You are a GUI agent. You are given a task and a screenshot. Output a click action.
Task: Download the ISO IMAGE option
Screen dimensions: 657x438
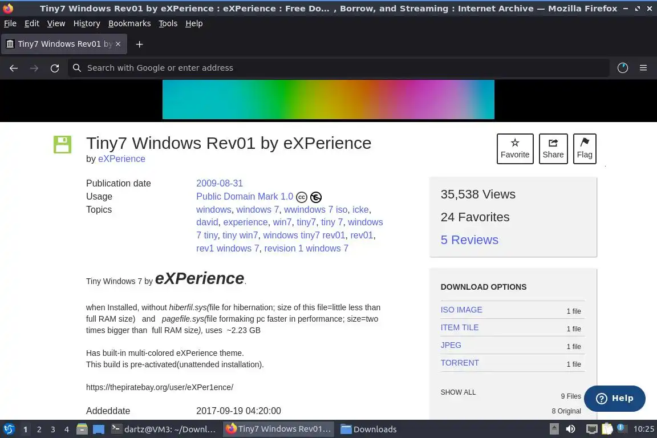click(x=461, y=310)
